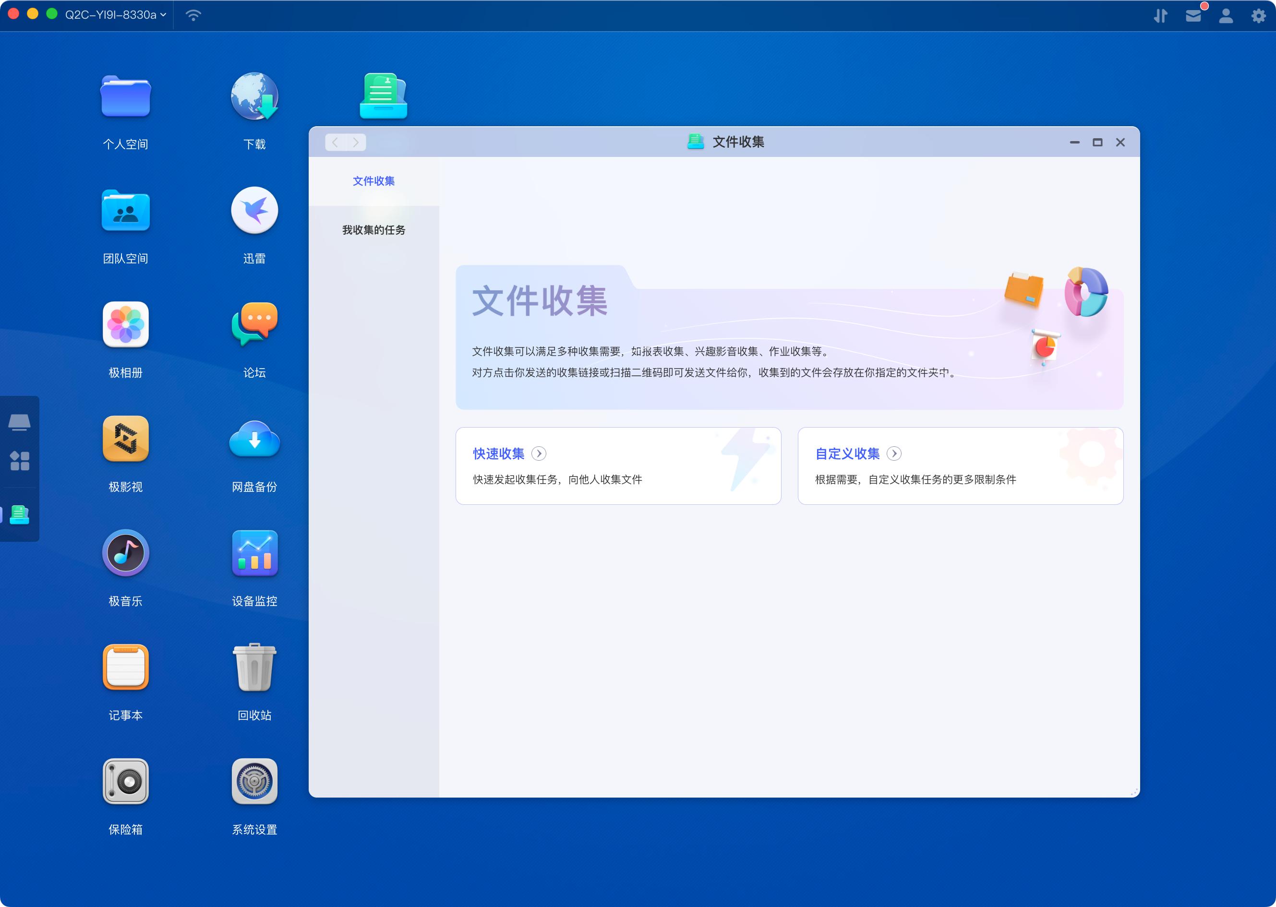Start the 极音乐 music app
The image size is (1276, 907).
[126, 554]
